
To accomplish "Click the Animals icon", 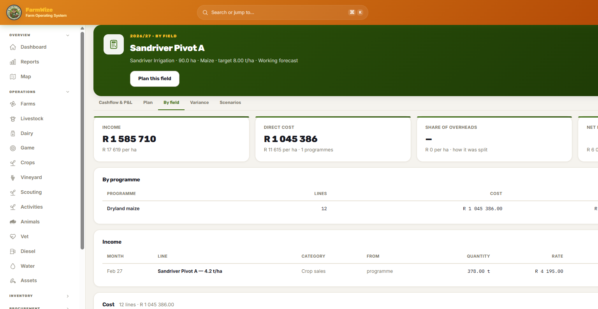I will point(13,222).
